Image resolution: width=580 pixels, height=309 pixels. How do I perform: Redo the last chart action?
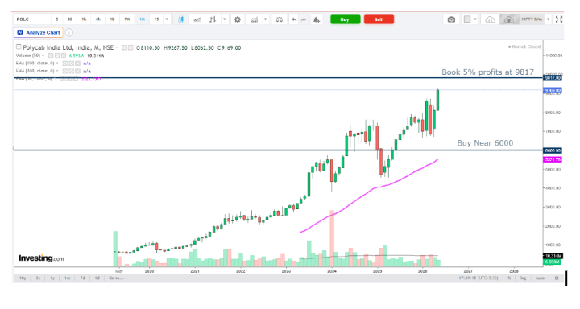pos(304,19)
